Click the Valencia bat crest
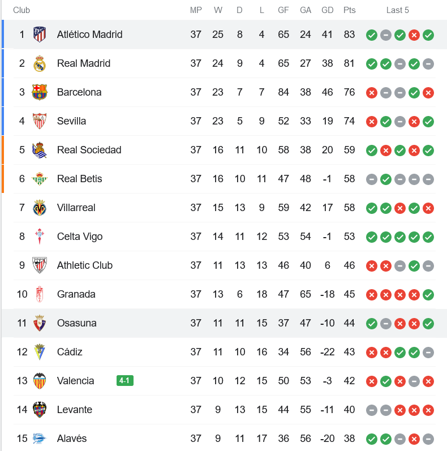 40,381
